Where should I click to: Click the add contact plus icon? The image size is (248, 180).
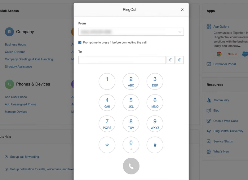180,60
